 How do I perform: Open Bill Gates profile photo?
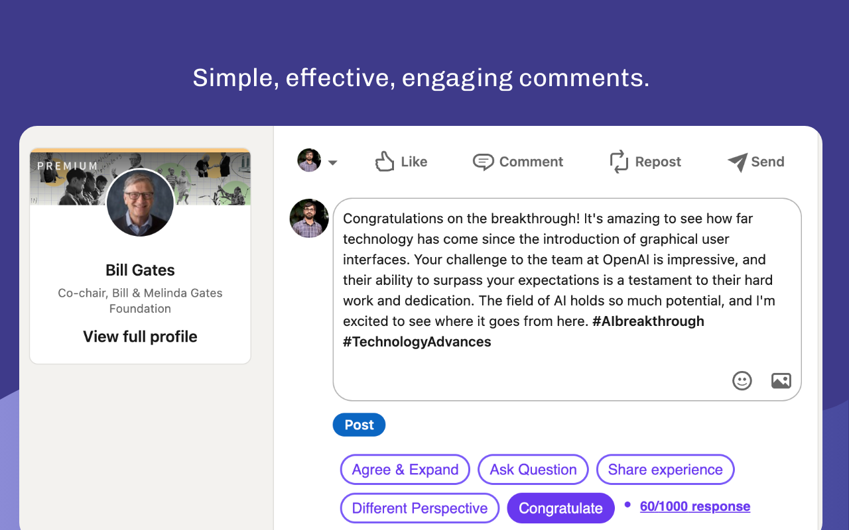point(141,203)
